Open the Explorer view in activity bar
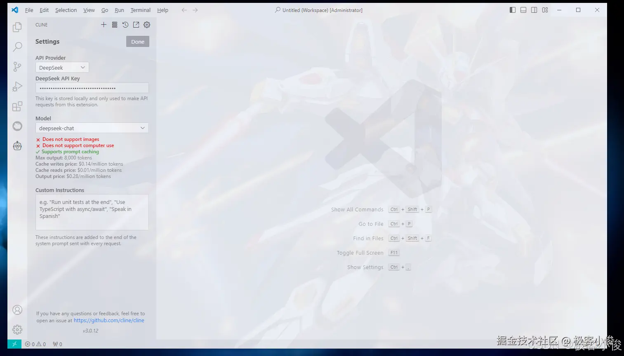Screen dimensions: 624x356 [x=17, y=27]
